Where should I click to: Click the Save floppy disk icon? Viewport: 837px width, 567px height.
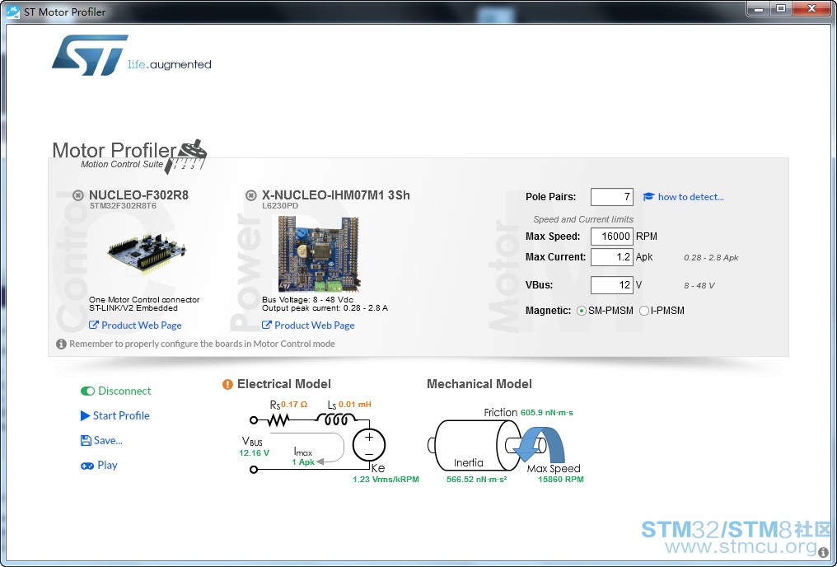coord(86,440)
